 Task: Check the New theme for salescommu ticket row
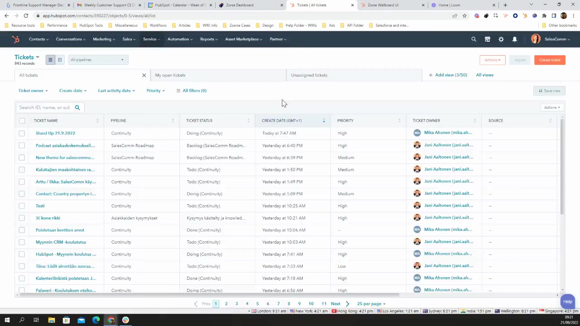click(x=22, y=158)
